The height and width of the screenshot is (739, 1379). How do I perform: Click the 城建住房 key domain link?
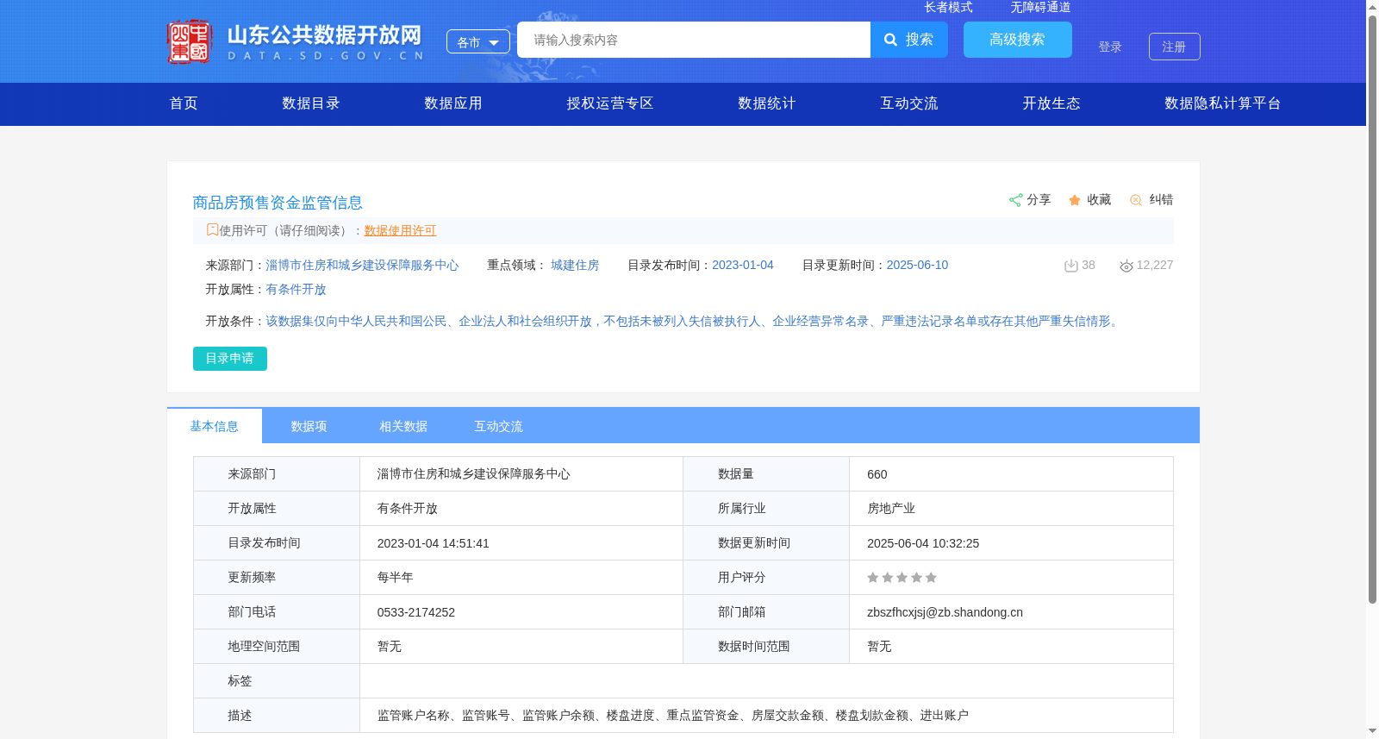tap(575, 266)
